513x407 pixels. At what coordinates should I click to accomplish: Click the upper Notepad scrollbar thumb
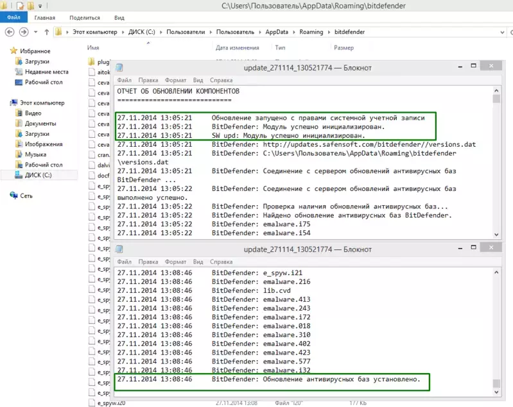(496, 99)
